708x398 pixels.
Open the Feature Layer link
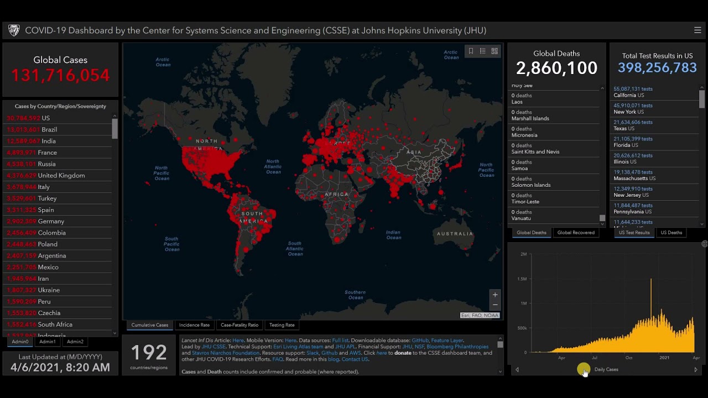[447, 341]
